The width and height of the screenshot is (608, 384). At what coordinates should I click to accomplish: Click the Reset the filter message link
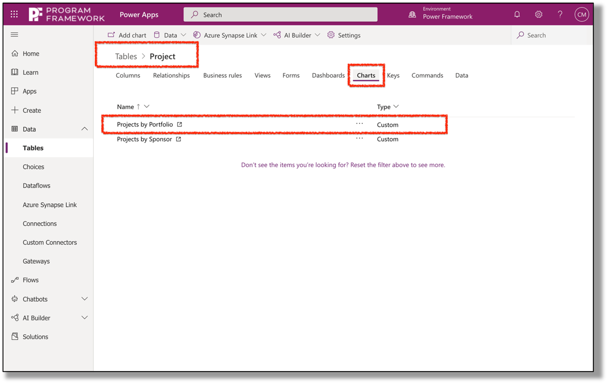(343, 165)
